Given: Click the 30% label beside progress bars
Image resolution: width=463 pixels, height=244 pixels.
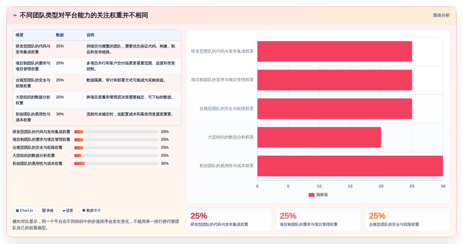Looking at the screenshot, I should tap(165, 164).
